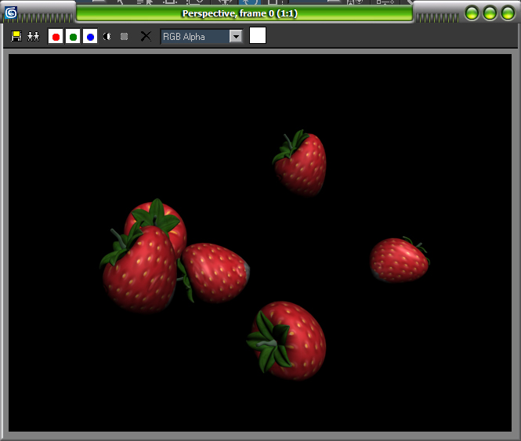Toggle monochrome display button
The width and height of the screenshot is (521, 441).
click(125, 36)
